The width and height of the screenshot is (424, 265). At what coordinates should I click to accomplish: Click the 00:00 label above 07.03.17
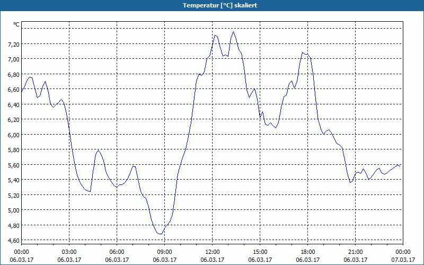(403, 252)
